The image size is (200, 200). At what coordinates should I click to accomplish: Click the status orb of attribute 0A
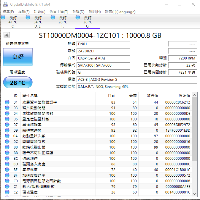(x=7, y=136)
